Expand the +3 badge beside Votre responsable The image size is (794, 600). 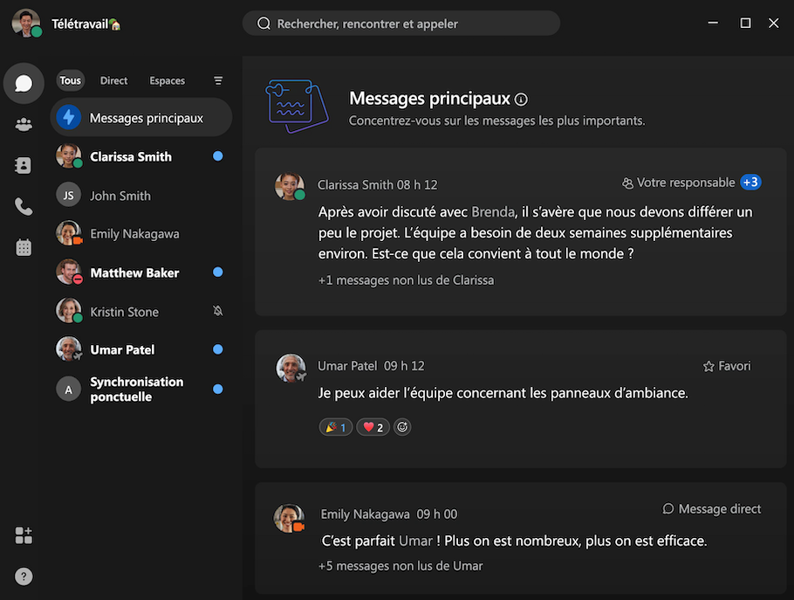(x=750, y=182)
